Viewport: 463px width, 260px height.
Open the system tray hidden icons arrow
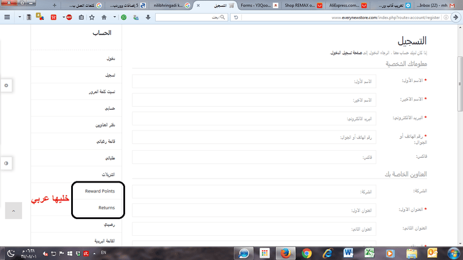[x=94, y=253]
